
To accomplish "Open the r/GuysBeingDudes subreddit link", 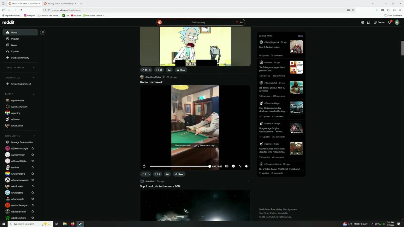I will click(x=153, y=77).
